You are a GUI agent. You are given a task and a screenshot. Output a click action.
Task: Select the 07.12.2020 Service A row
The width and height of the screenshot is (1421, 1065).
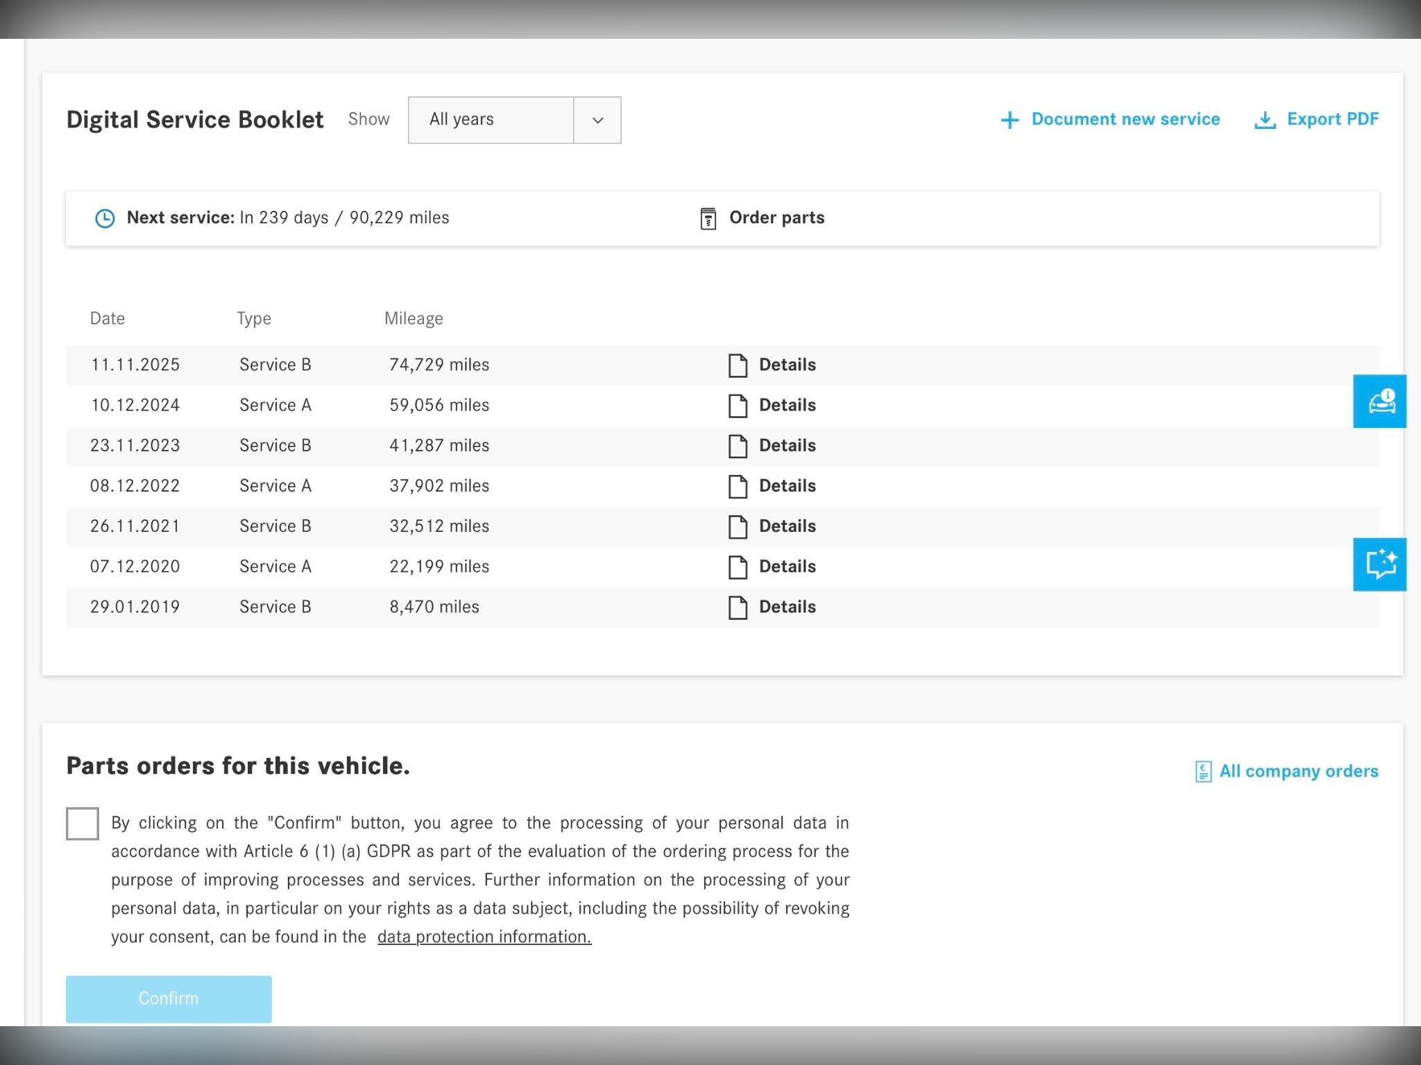275,566
